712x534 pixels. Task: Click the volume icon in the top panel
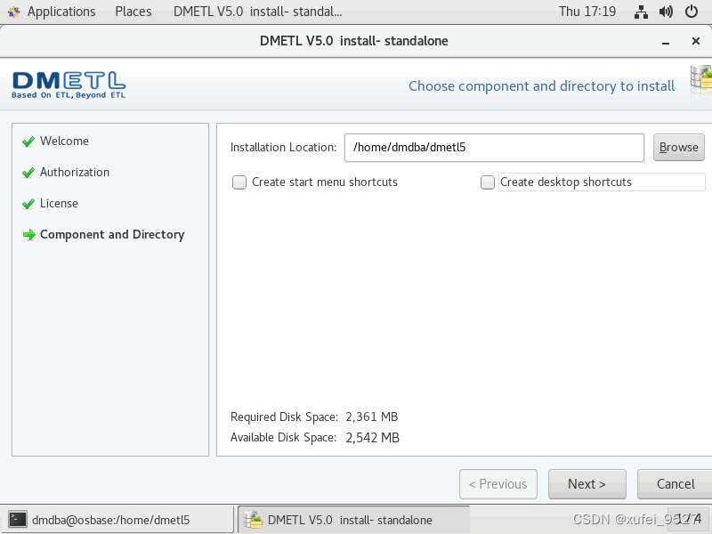click(x=666, y=12)
